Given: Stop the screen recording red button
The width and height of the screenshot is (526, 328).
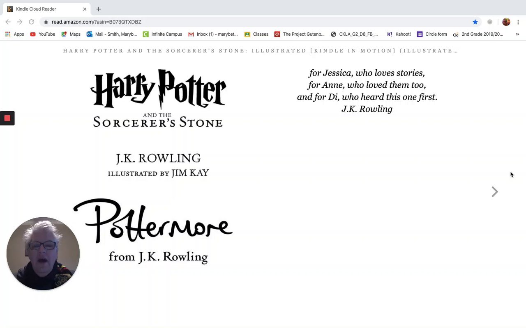Looking at the screenshot, I should [x=7, y=118].
